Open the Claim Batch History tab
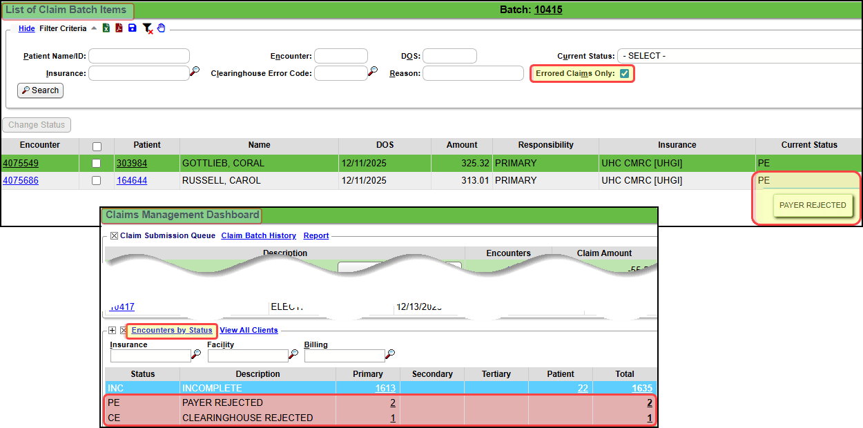863x428 pixels. [258, 236]
